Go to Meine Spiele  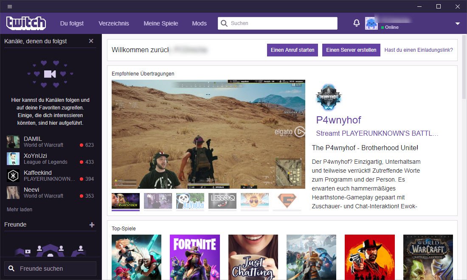coord(161,23)
